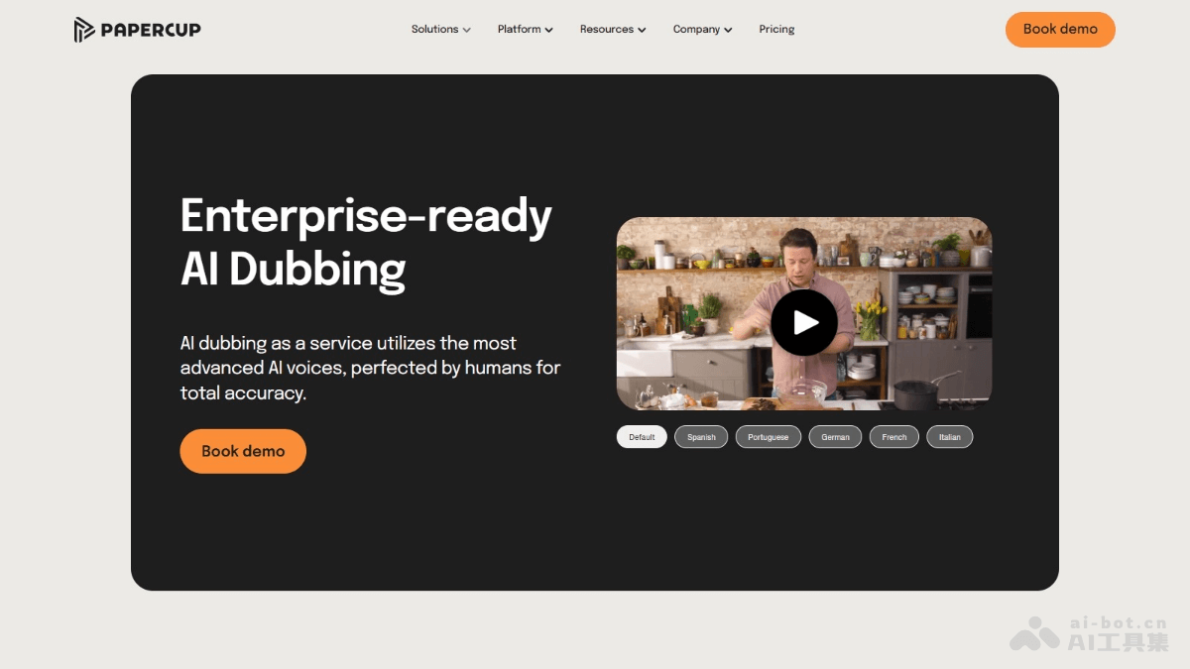1190x669 pixels.
Task: Click the Enterprise-ready AI Dubbing heading
Action: [x=366, y=242]
